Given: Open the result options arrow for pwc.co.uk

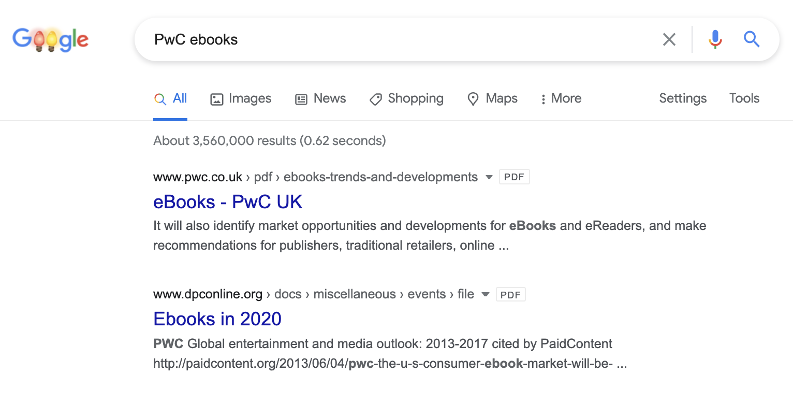Looking at the screenshot, I should click(x=489, y=177).
